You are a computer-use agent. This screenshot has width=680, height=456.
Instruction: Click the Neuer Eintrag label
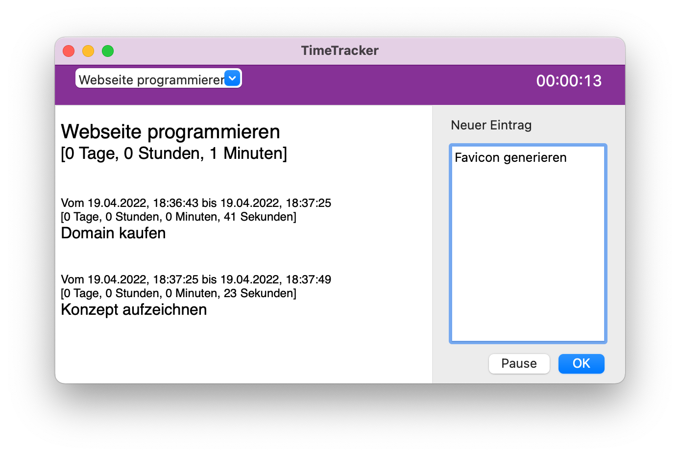point(491,125)
